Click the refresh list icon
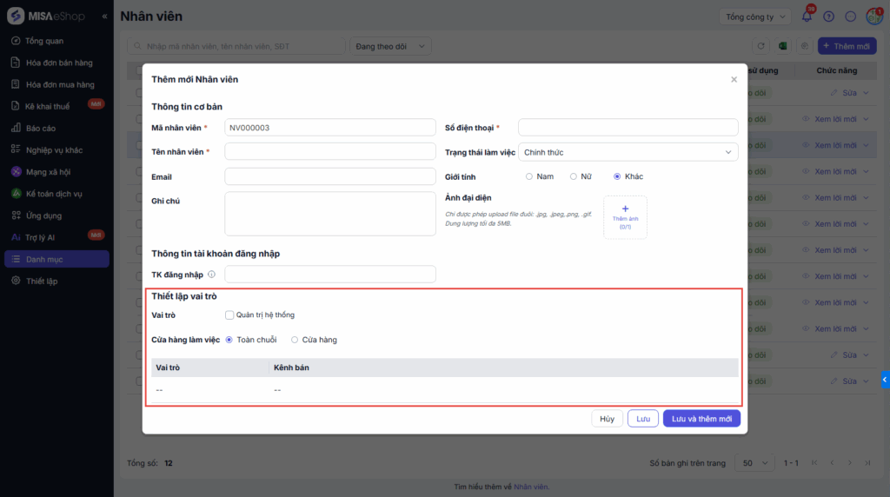 tap(760, 46)
